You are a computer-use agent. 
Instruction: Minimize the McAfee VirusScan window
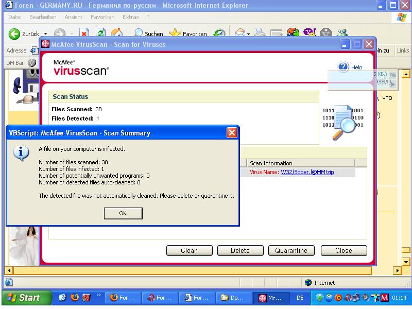pos(345,44)
